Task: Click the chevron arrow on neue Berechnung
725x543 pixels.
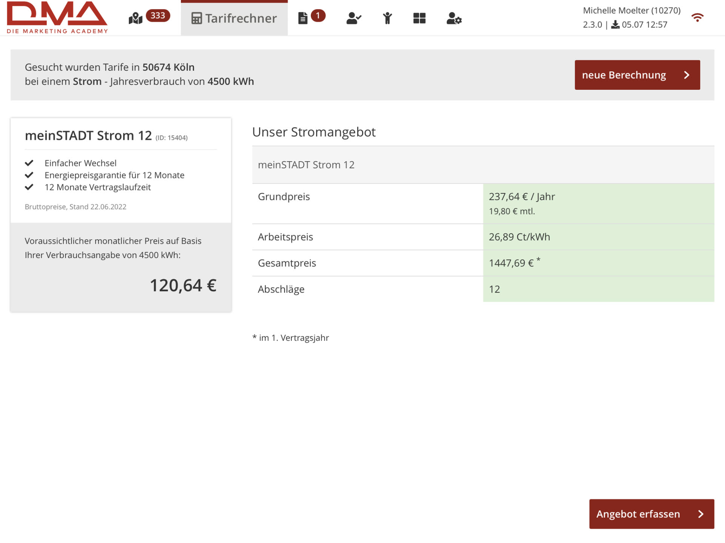Action: [x=686, y=75]
